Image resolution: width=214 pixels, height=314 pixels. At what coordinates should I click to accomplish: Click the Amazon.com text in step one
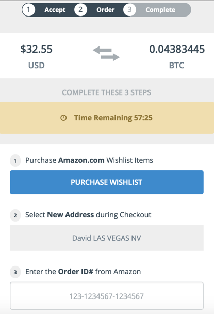tap(81, 160)
